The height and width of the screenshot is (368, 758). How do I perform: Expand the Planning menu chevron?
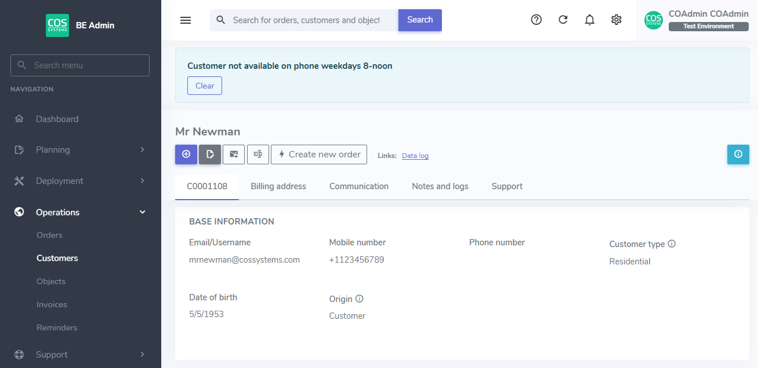142,150
